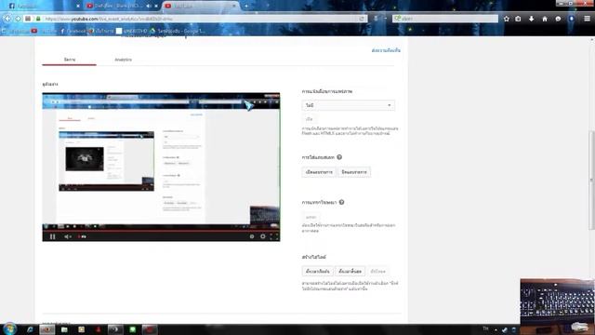
Task: Open the green chat app on taskbar
Action: 132,329
